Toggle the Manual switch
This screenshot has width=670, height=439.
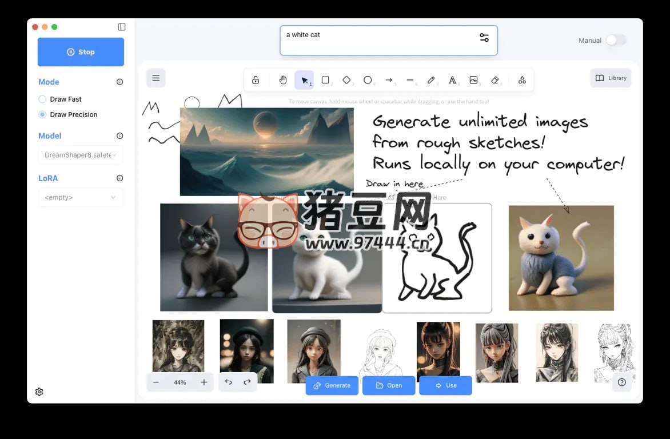[616, 40]
